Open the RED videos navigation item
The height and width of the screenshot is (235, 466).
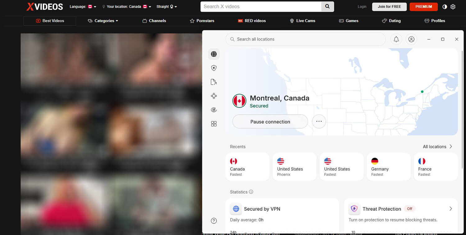(252, 21)
